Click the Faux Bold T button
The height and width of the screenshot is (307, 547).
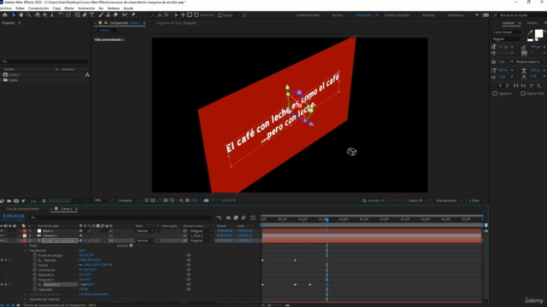tap(500, 85)
